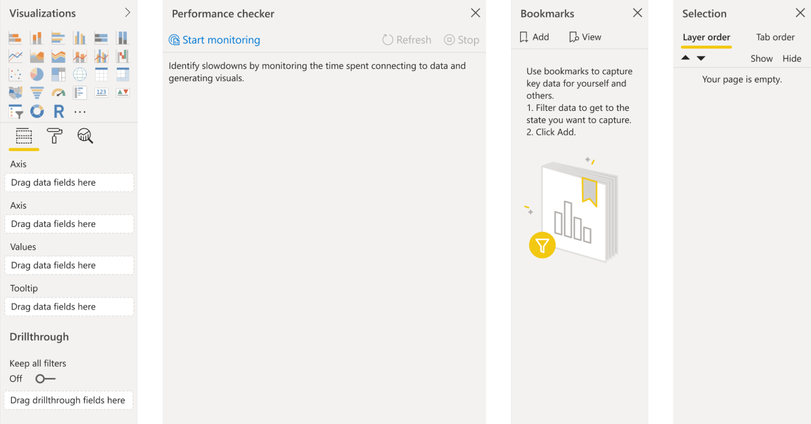This screenshot has height=424, width=811.
Task: Open the bookmarks View option
Action: pyautogui.click(x=585, y=37)
